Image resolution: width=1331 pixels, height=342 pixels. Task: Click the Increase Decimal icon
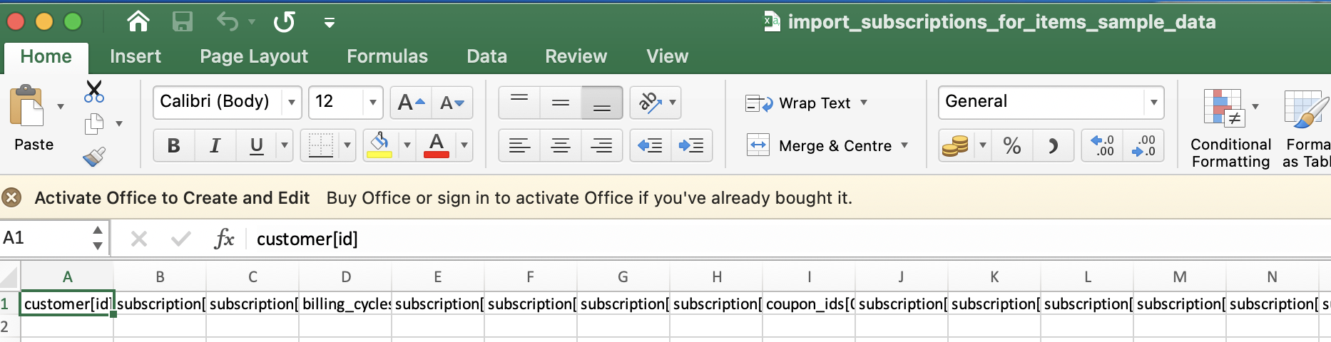tap(1102, 146)
